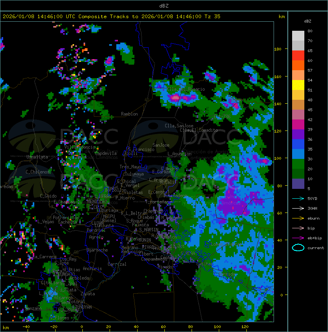Pick the yellow 54-51 dBZ swatch

coord(298,85)
